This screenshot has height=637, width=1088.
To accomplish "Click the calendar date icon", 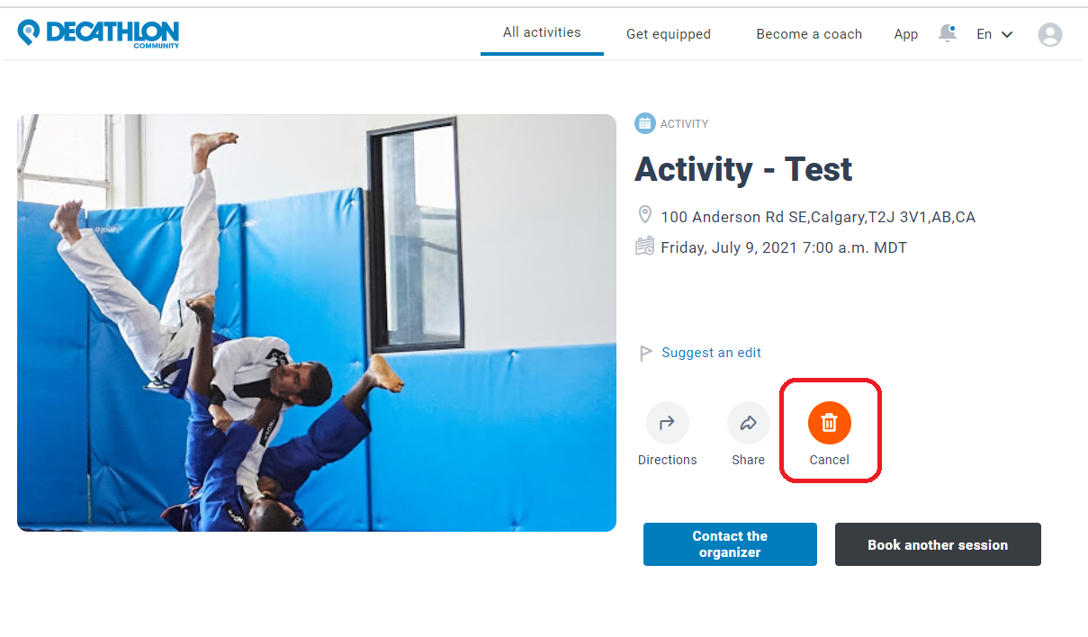I will [644, 247].
